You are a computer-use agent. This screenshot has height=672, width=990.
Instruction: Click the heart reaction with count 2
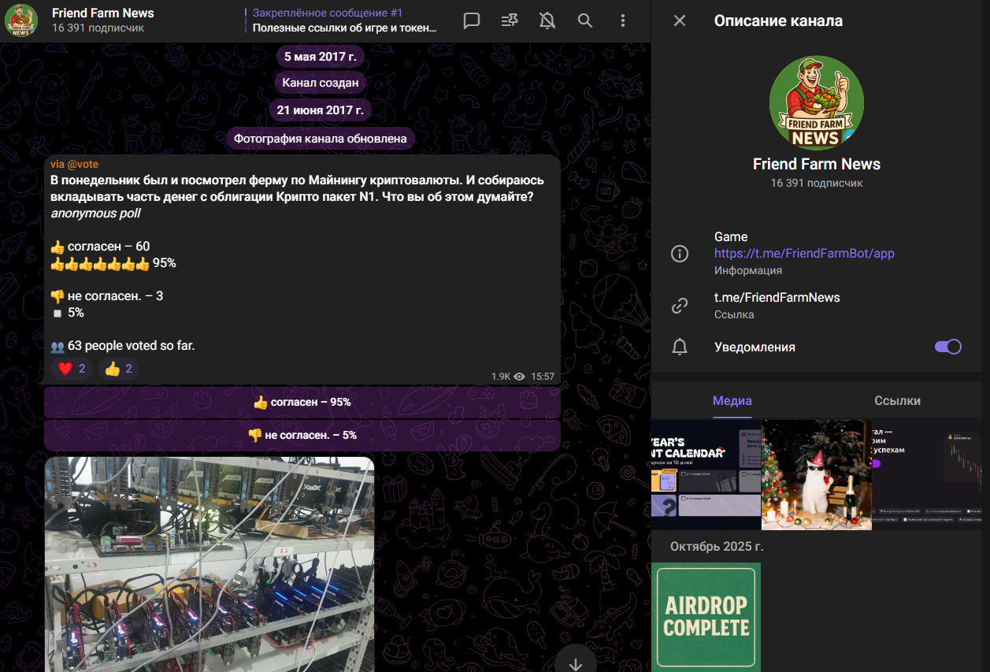click(x=72, y=369)
